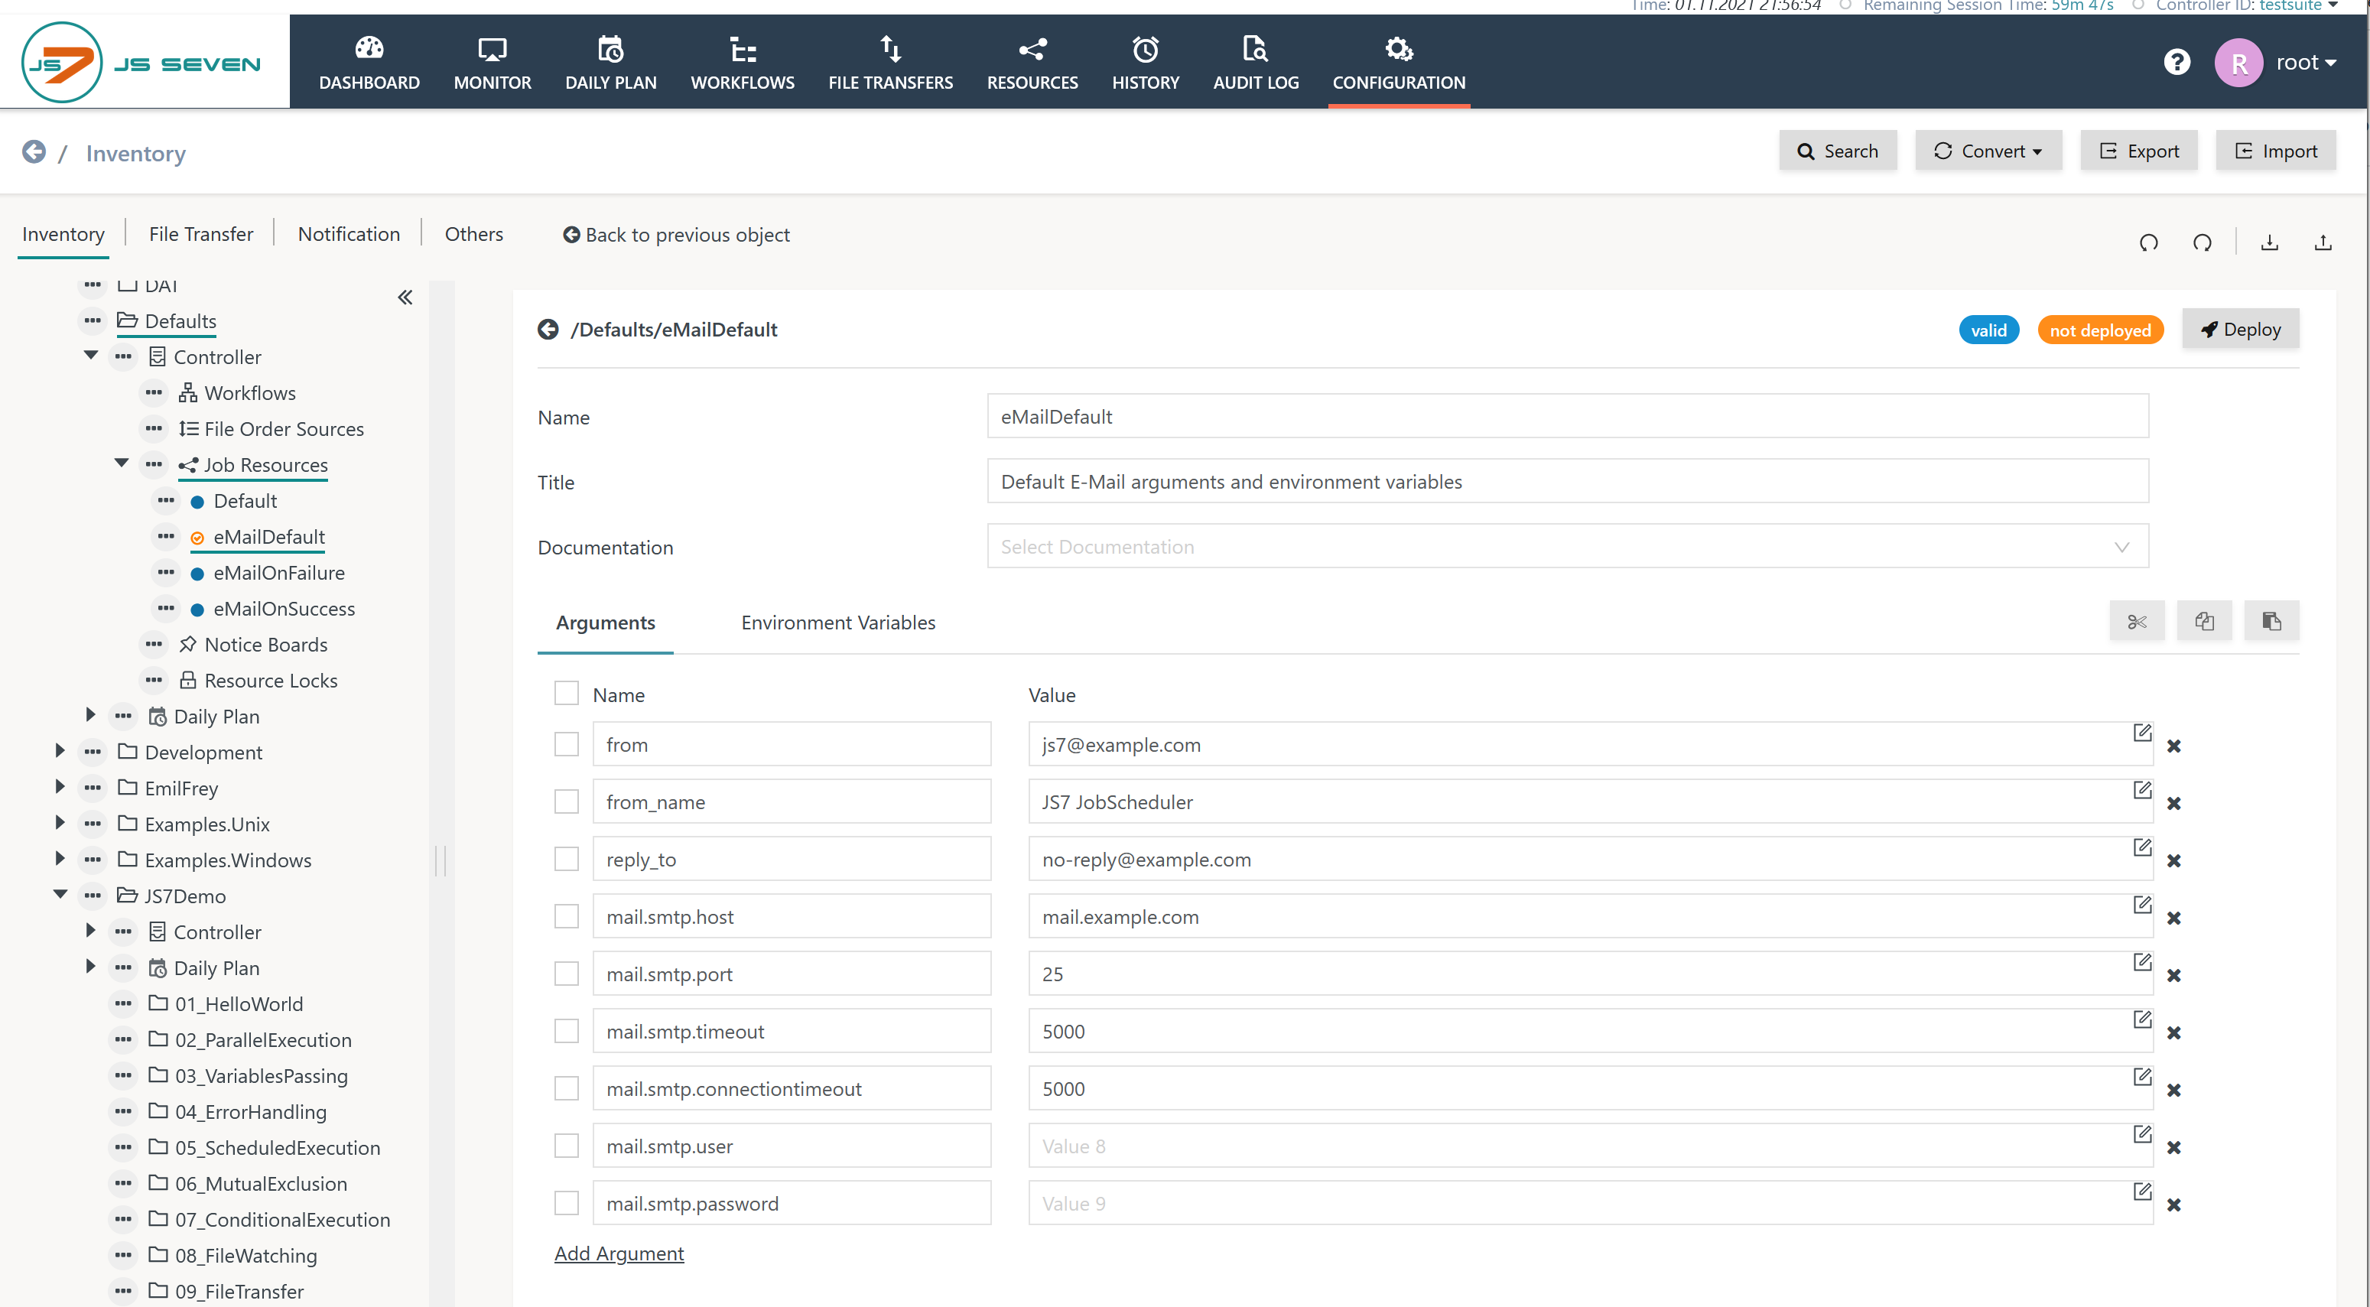Open the Configuration menu

coord(1399,63)
